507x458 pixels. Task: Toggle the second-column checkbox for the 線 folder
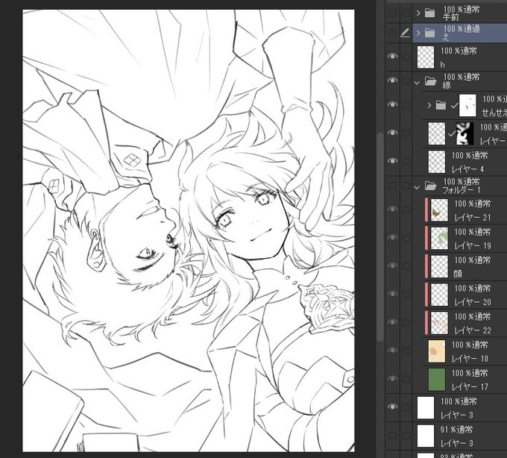click(406, 81)
